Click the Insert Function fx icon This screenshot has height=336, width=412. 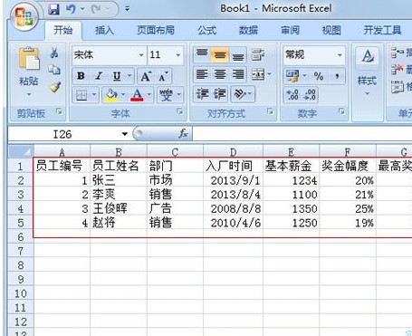pyautogui.click(x=183, y=133)
